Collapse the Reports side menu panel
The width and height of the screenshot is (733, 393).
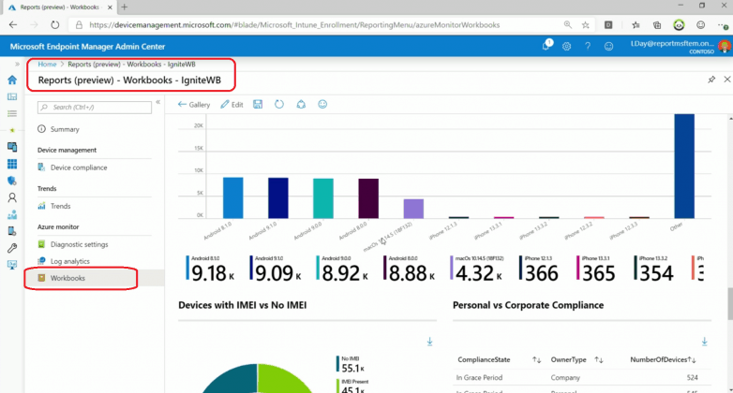click(x=157, y=102)
